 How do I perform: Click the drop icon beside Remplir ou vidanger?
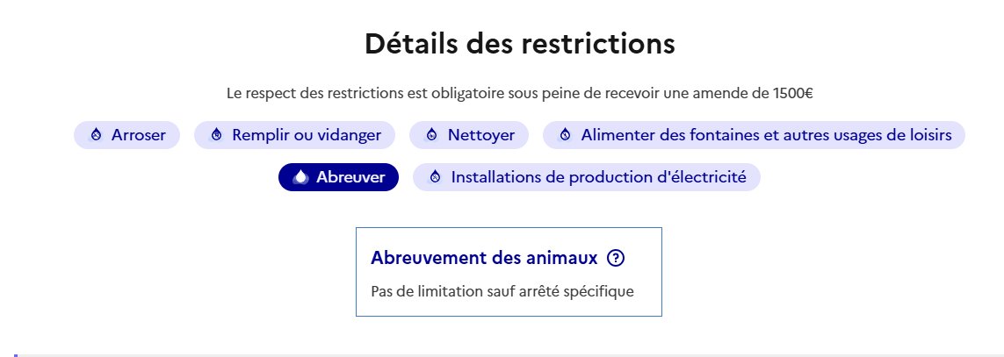click(216, 135)
